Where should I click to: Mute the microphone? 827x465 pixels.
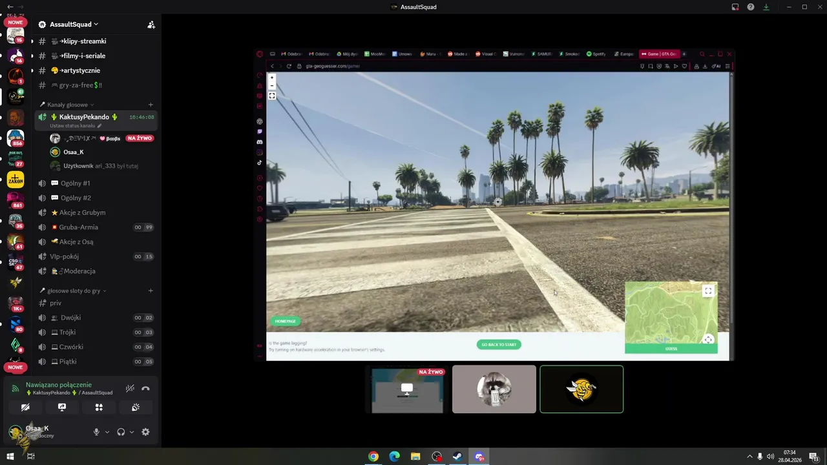pyautogui.click(x=96, y=432)
